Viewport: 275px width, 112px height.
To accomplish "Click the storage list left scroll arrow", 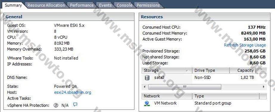I will click(x=145, y=87).
